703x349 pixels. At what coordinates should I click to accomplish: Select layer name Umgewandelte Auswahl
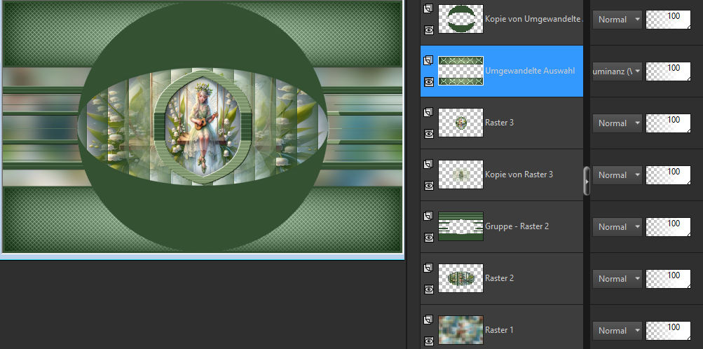530,71
